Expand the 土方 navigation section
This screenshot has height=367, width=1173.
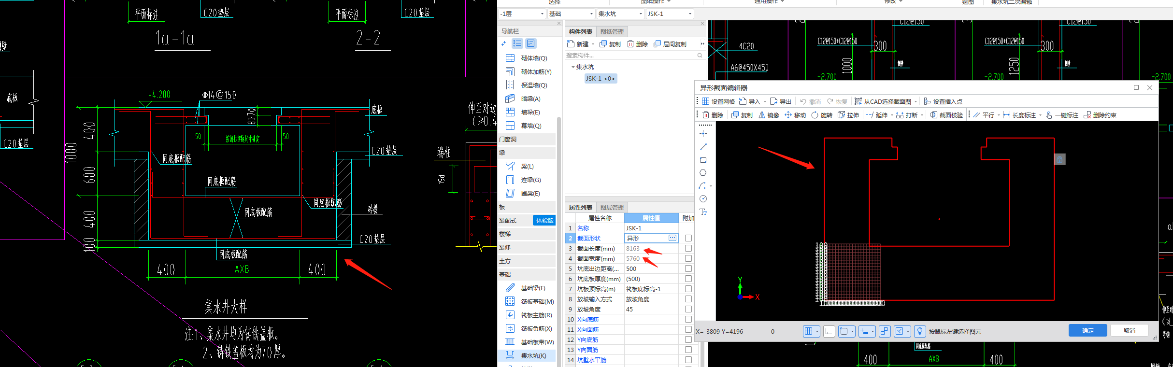527,261
